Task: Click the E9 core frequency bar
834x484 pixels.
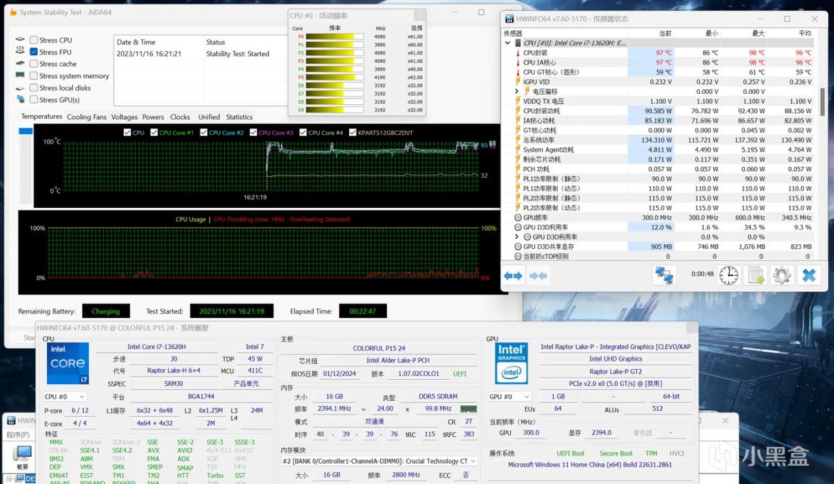Action: pos(334,109)
